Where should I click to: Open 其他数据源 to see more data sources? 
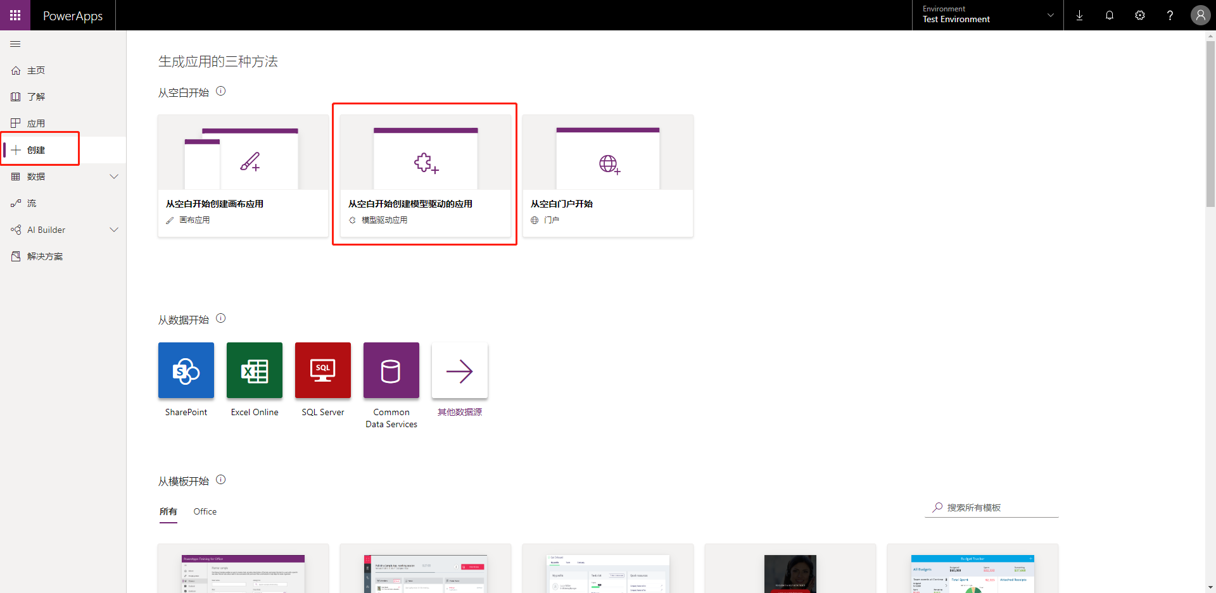459,370
